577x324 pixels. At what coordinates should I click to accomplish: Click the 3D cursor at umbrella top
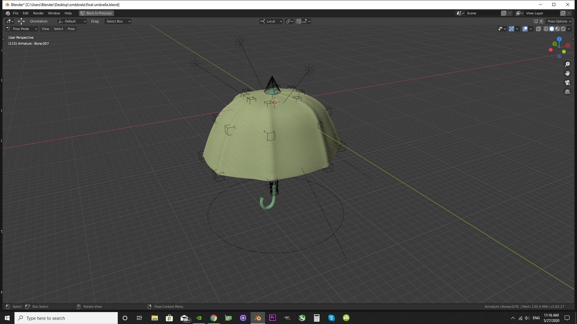275,103
